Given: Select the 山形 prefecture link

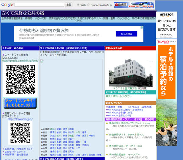Looking at the screenshot, I should point(78,132).
